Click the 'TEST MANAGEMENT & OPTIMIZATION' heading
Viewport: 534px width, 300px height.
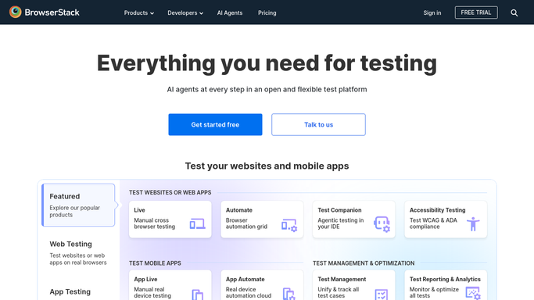click(x=364, y=263)
